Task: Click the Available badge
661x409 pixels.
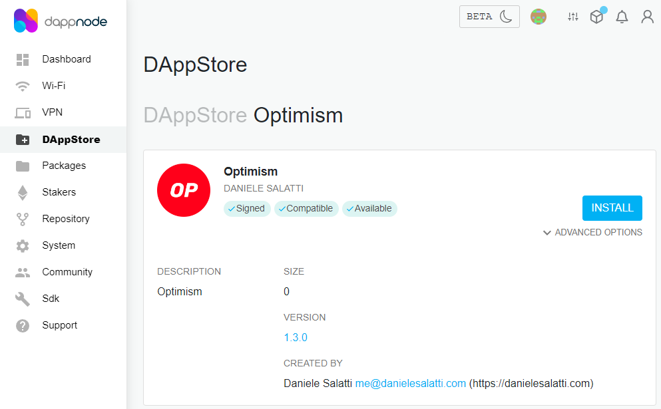Action: (369, 209)
